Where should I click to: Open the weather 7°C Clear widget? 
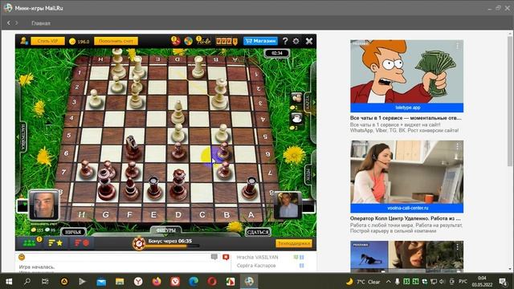363,282
